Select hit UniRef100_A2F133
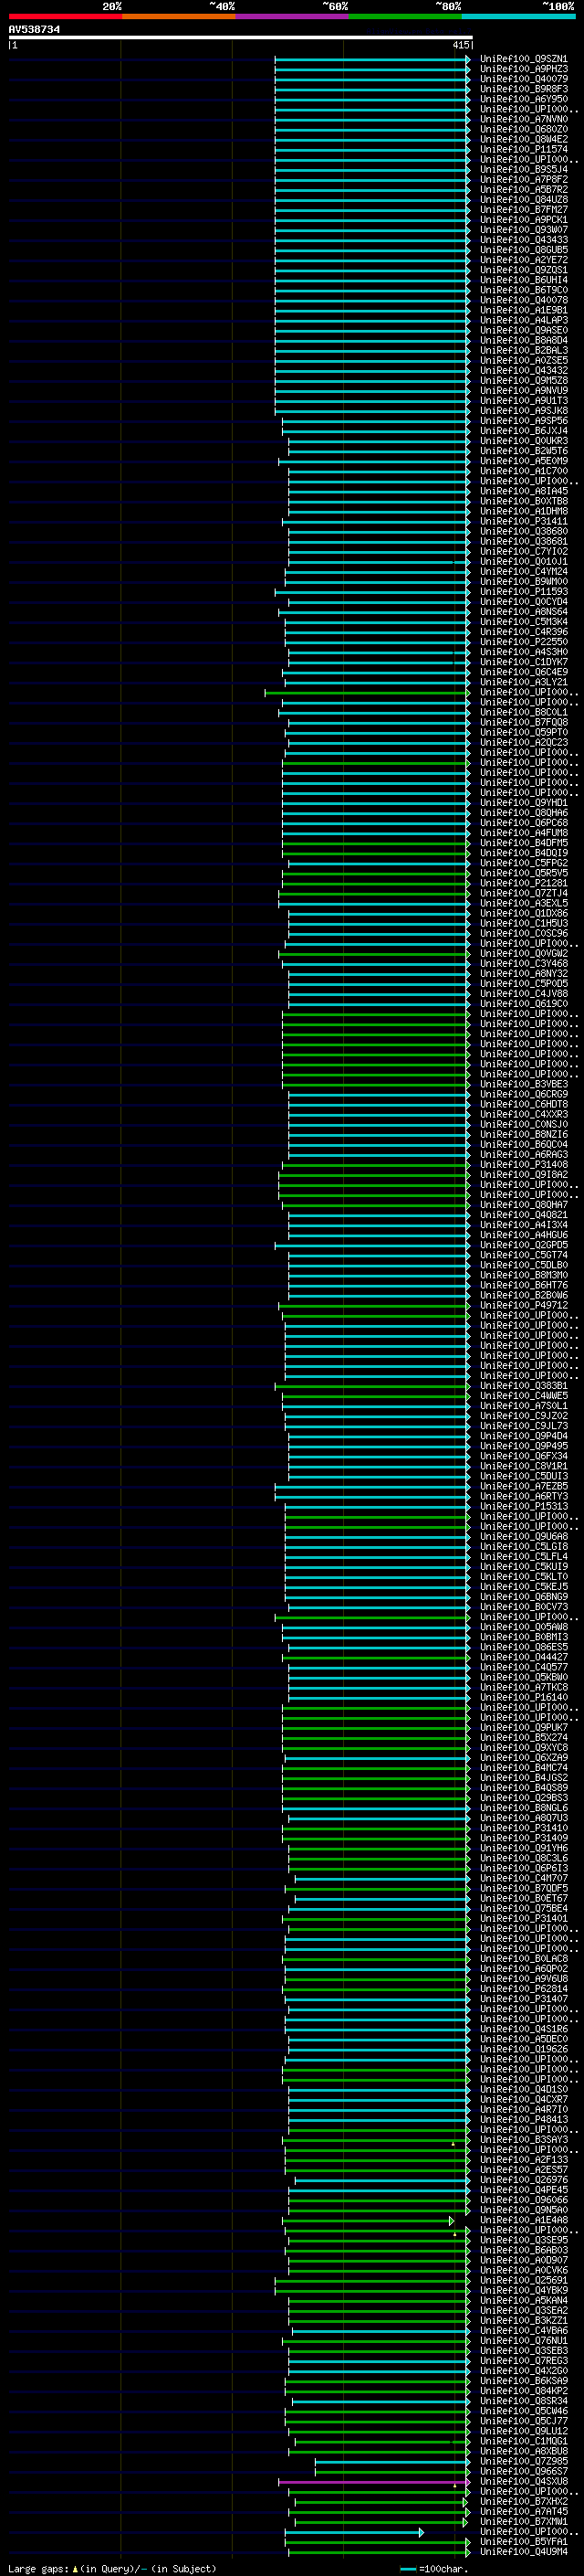 tap(523, 2160)
